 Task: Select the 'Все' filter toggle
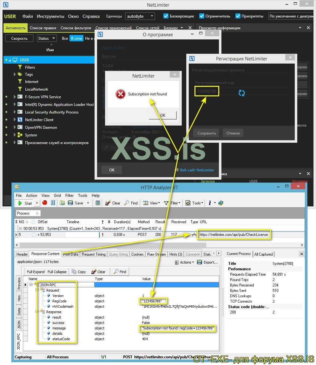tap(65, 38)
